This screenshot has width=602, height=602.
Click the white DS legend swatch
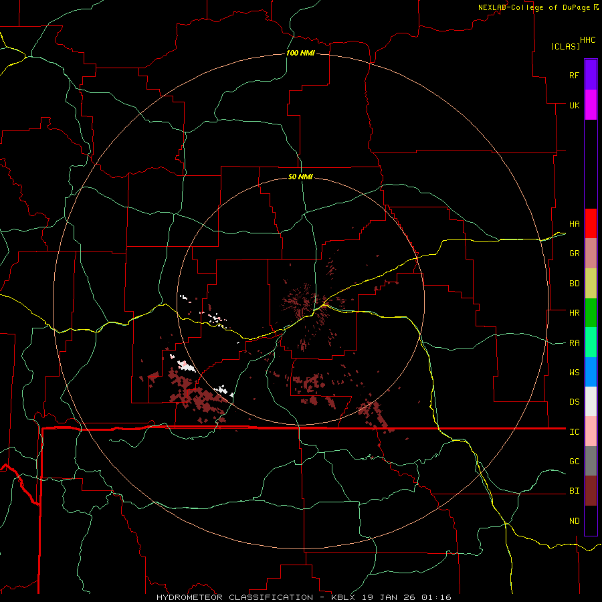click(591, 401)
